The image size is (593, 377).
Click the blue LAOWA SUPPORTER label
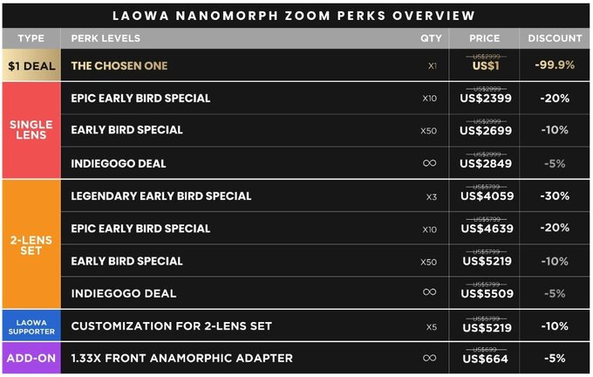click(x=31, y=326)
